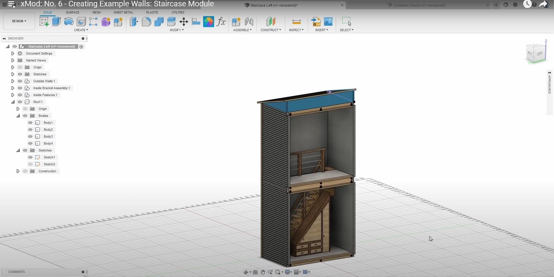Toggle the eye icon for Body3

click(30, 136)
